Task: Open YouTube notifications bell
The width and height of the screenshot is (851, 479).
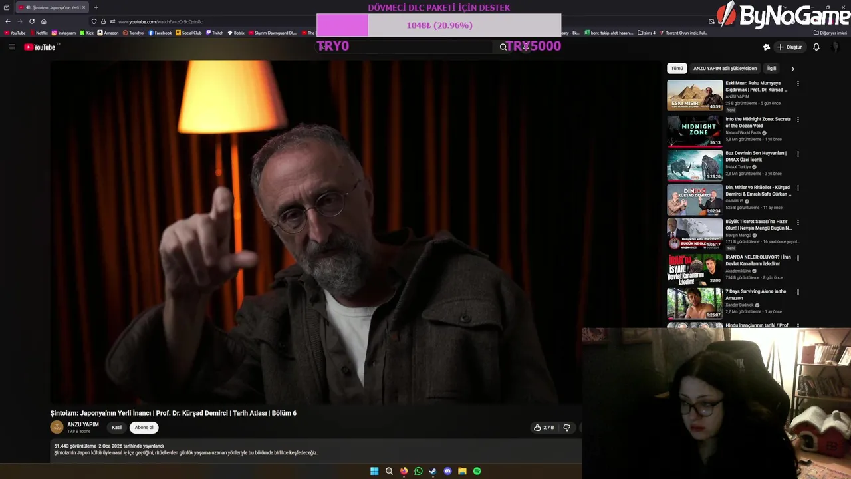Action: (816, 47)
